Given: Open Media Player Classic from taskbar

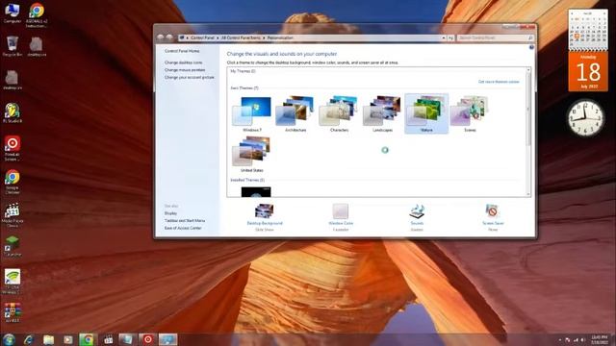Looking at the screenshot, I should coord(108,339).
